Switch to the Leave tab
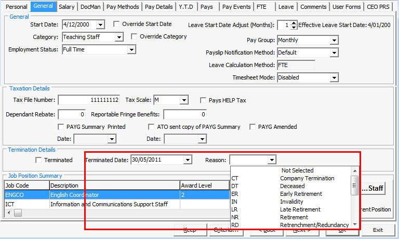399x239 pixels. 286,7
